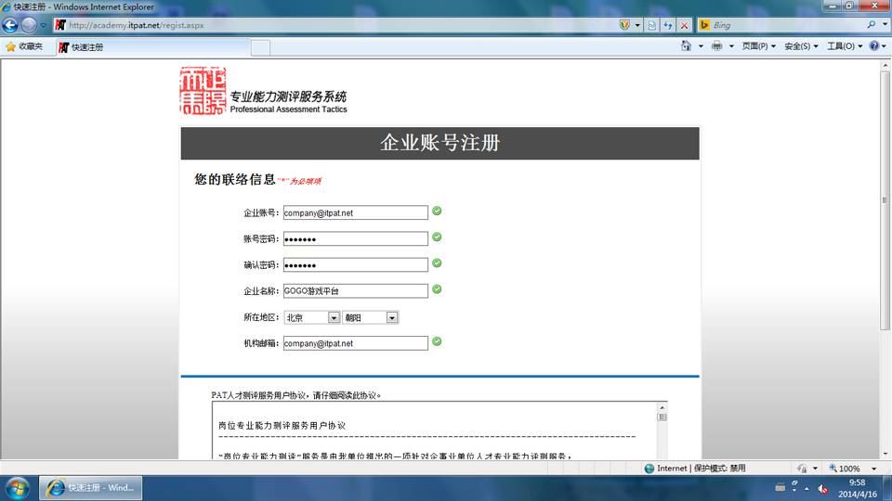Click the IE Back navigation button
The image size is (892, 501).
pos(10,25)
